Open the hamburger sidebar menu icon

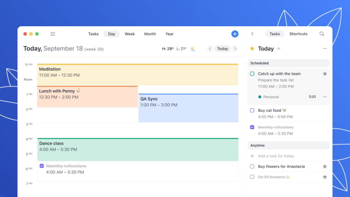click(52, 34)
